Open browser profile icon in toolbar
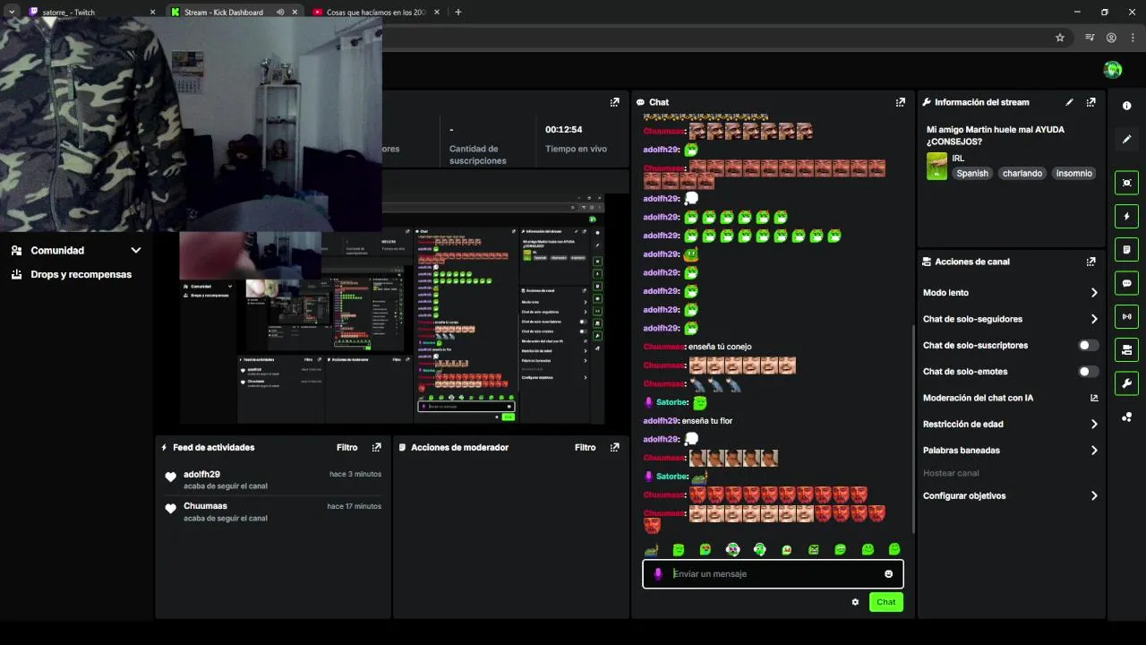The image size is (1146, 645). [1111, 38]
